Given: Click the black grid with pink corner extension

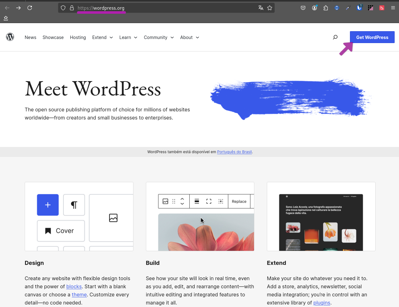Looking at the screenshot, I should [x=371, y=8].
